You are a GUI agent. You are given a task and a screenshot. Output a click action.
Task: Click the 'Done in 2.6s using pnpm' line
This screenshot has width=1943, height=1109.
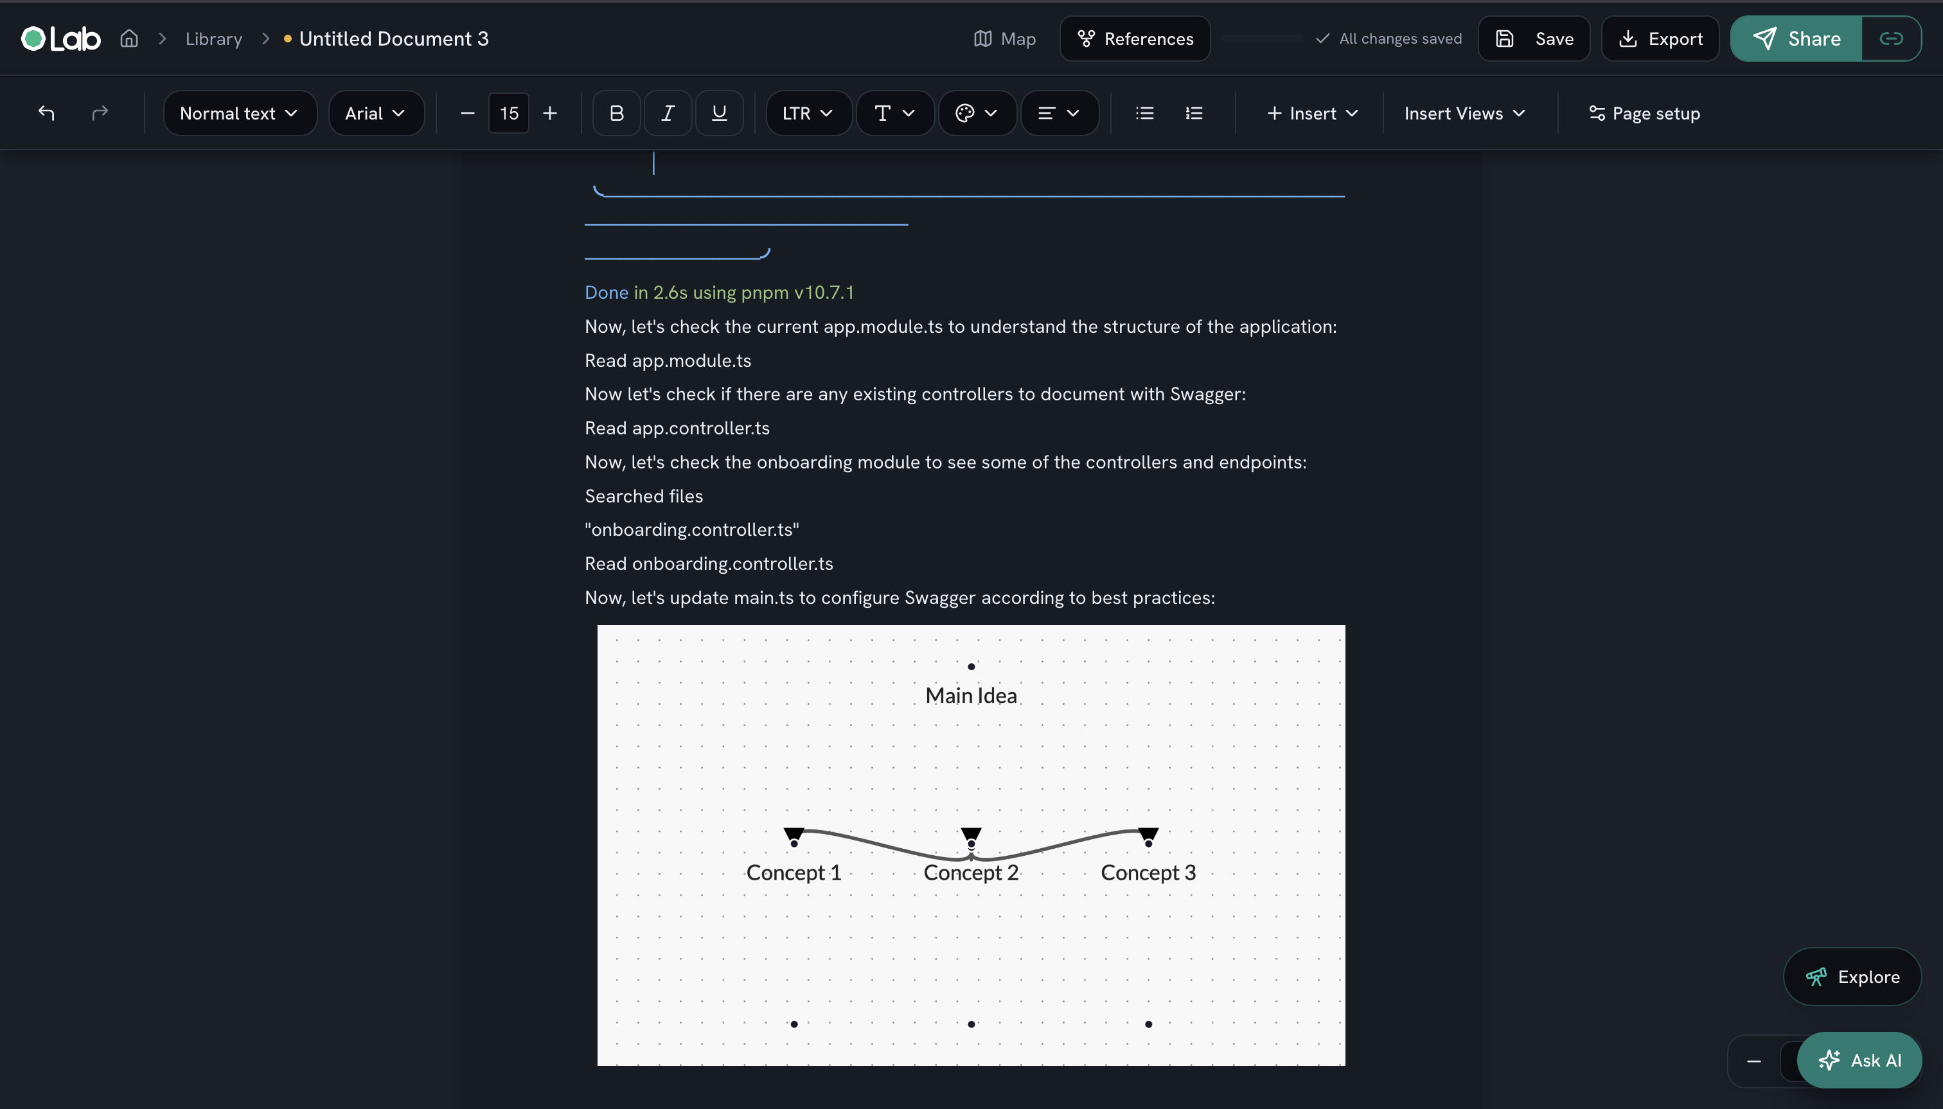coord(720,292)
